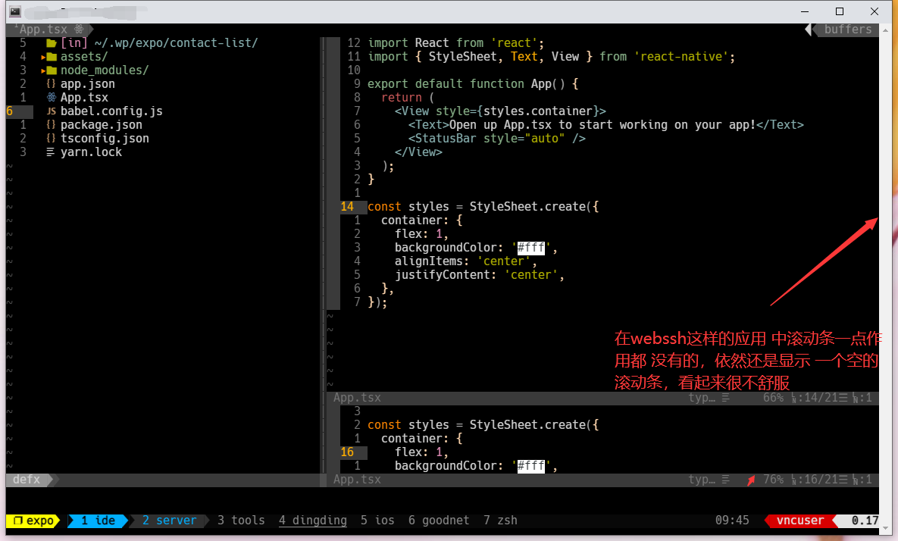Click the justifyContent property line
The height and width of the screenshot is (541, 898).
[480, 275]
